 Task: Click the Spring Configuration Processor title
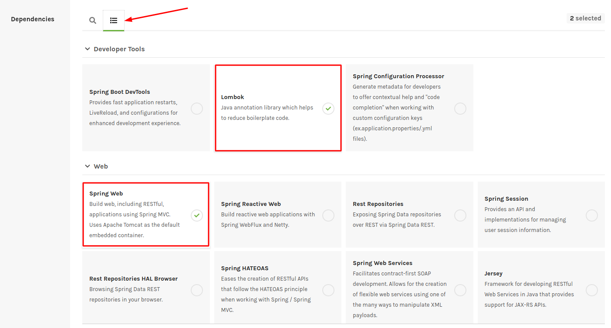pos(398,76)
